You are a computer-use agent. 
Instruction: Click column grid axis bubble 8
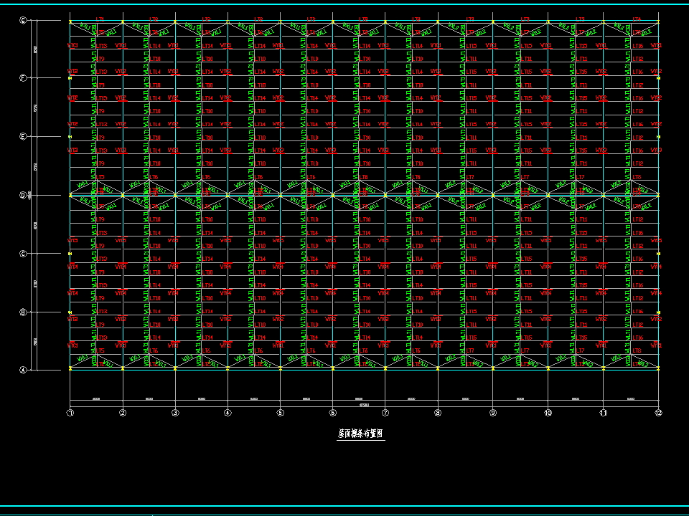(438, 413)
